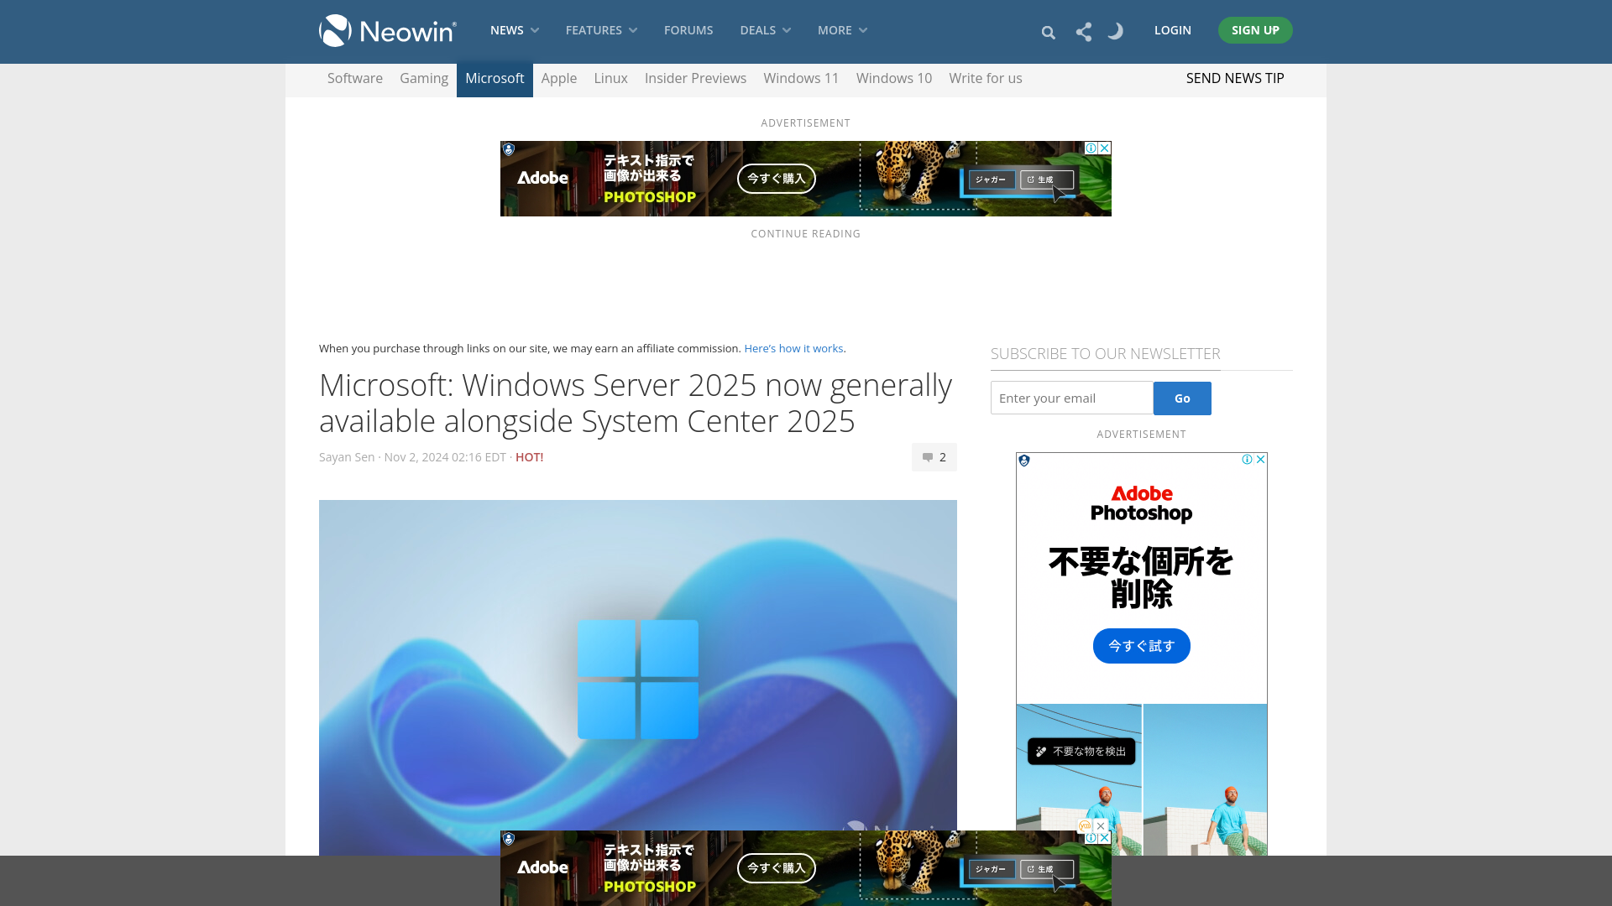
Task: Click the share icon
Action: coord(1083,31)
